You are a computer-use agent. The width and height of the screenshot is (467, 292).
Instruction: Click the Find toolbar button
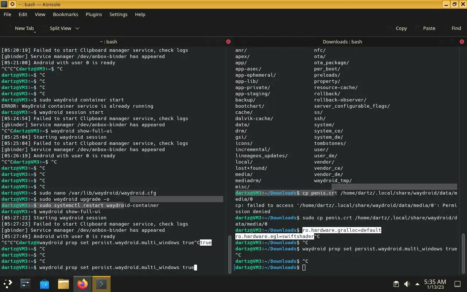(452, 28)
